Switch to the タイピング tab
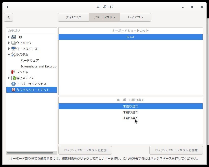This screenshot has height=167, width=209. coord(73,17)
